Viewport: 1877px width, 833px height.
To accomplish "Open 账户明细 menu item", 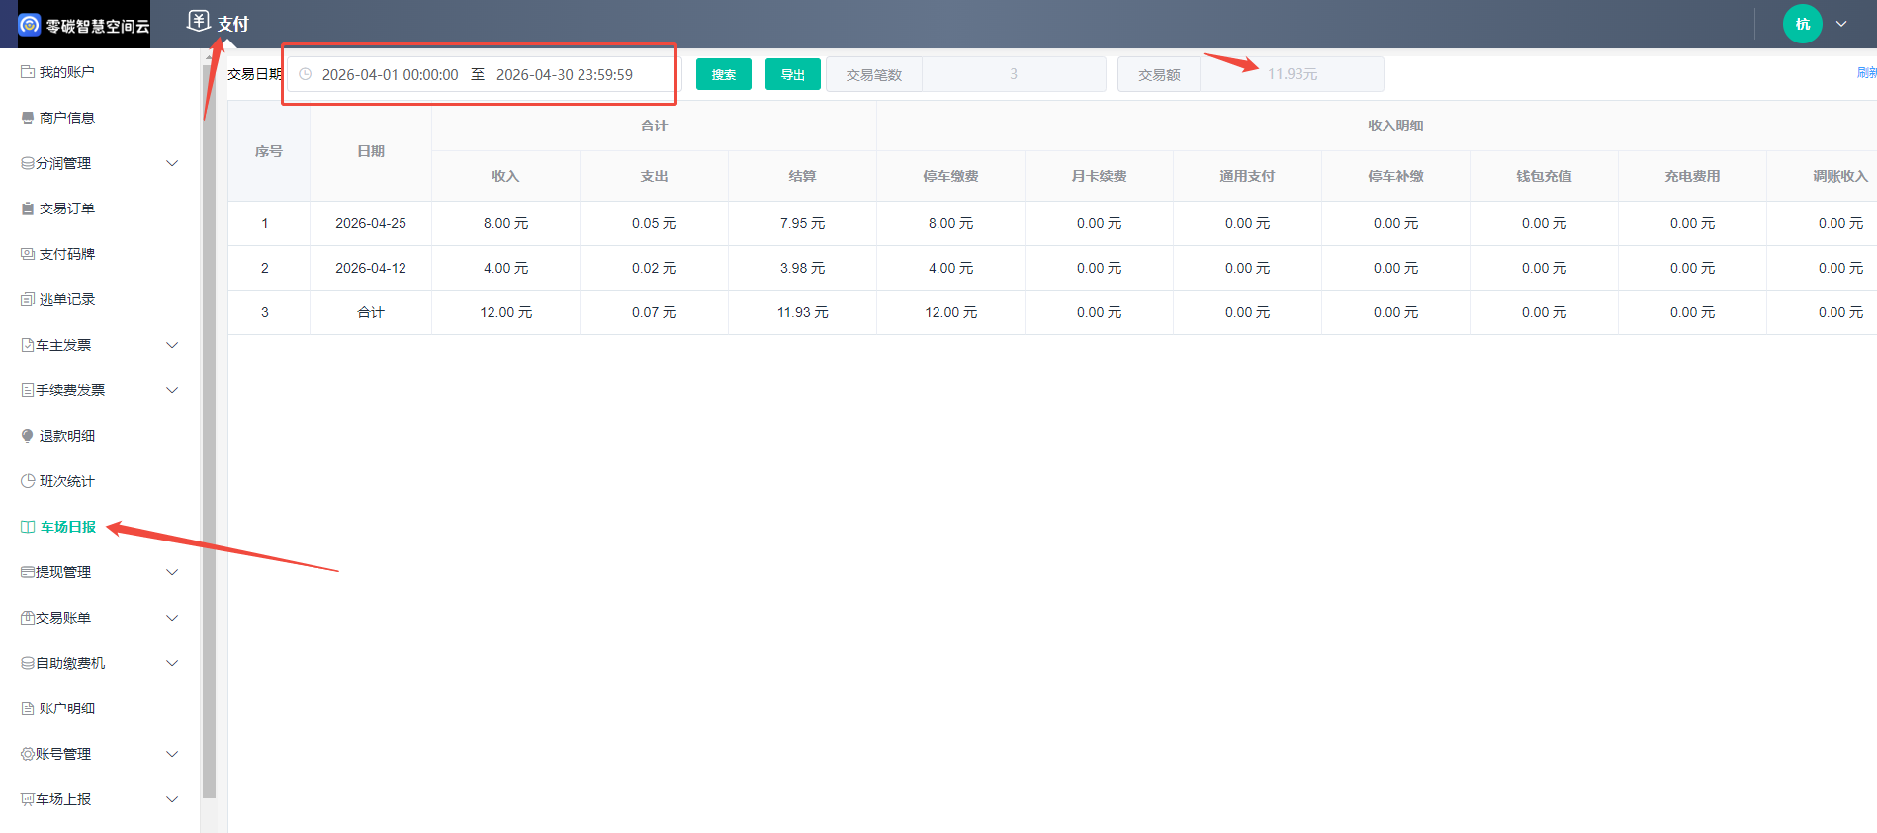I will click(67, 708).
